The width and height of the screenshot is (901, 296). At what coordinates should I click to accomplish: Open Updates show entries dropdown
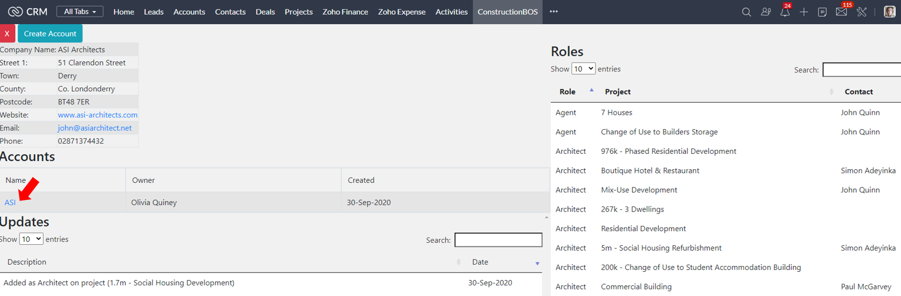(31, 239)
